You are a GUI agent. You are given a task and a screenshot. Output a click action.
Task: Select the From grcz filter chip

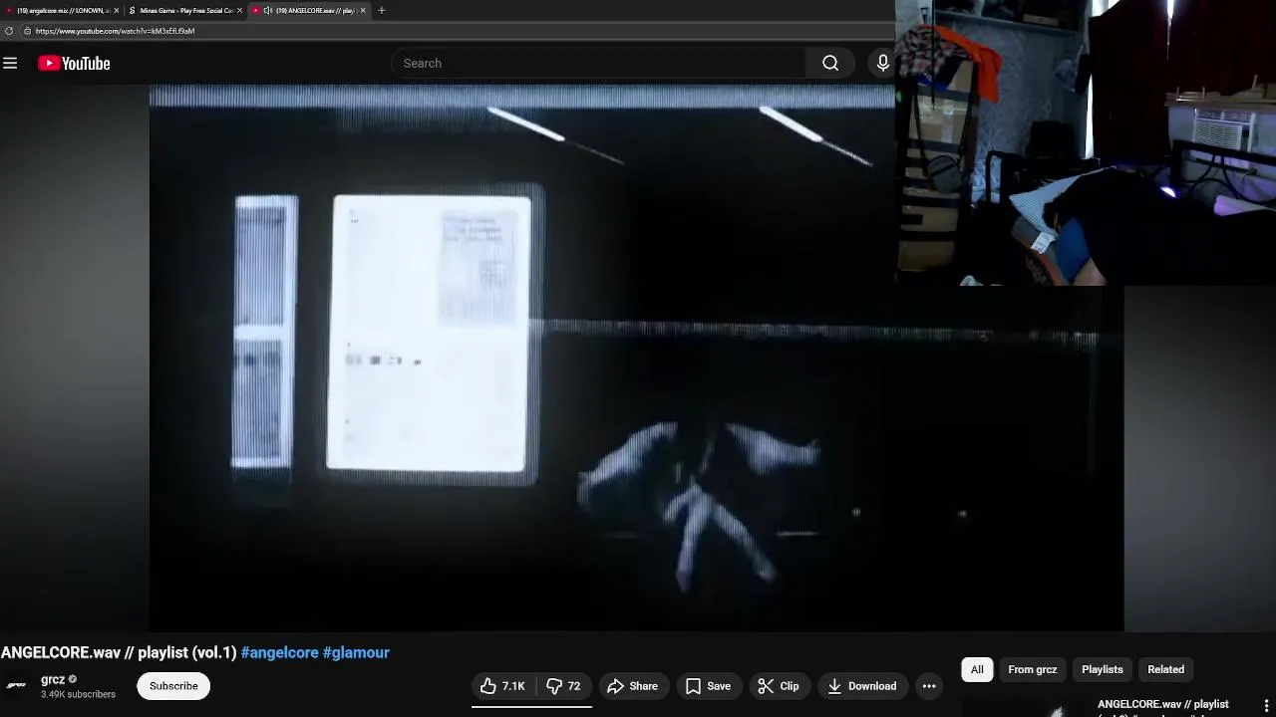pos(1032,670)
